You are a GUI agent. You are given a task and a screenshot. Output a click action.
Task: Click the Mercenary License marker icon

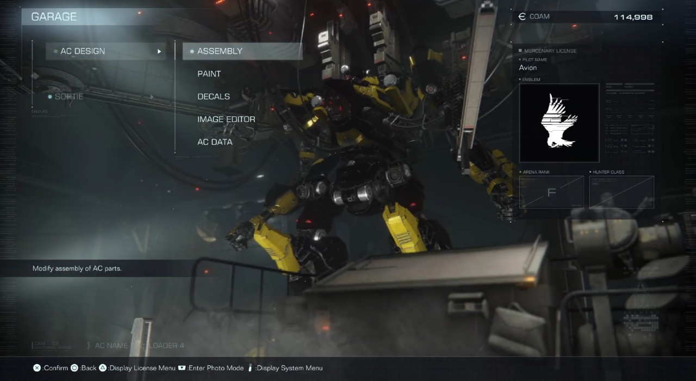coord(520,51)
